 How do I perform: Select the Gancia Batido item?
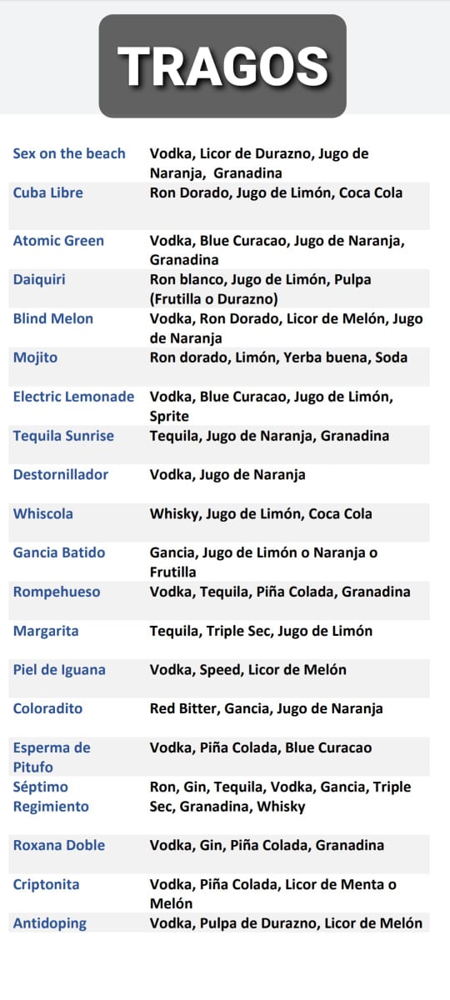tap(59, 552)
